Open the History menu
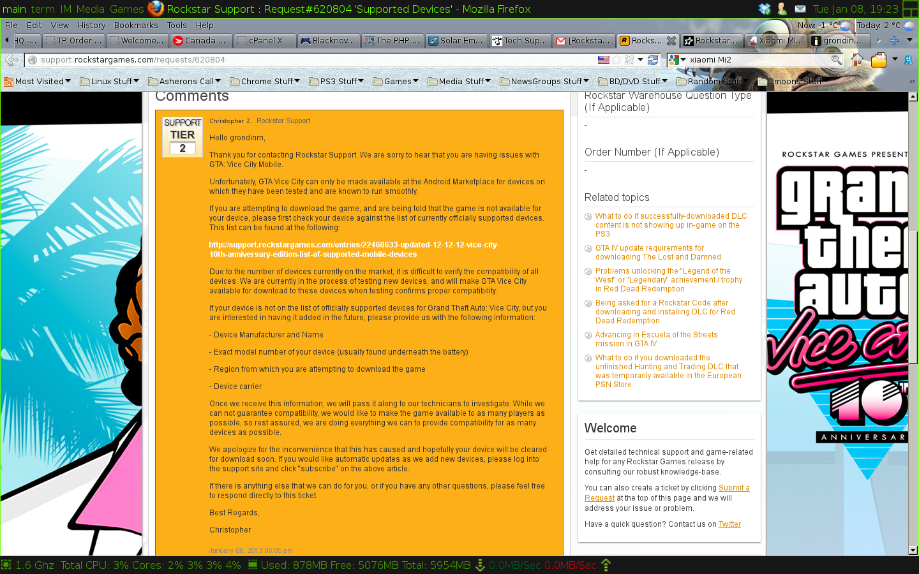The width and height of the screenshot is (919, 574). pyautogui.click(x=91, y=26)
